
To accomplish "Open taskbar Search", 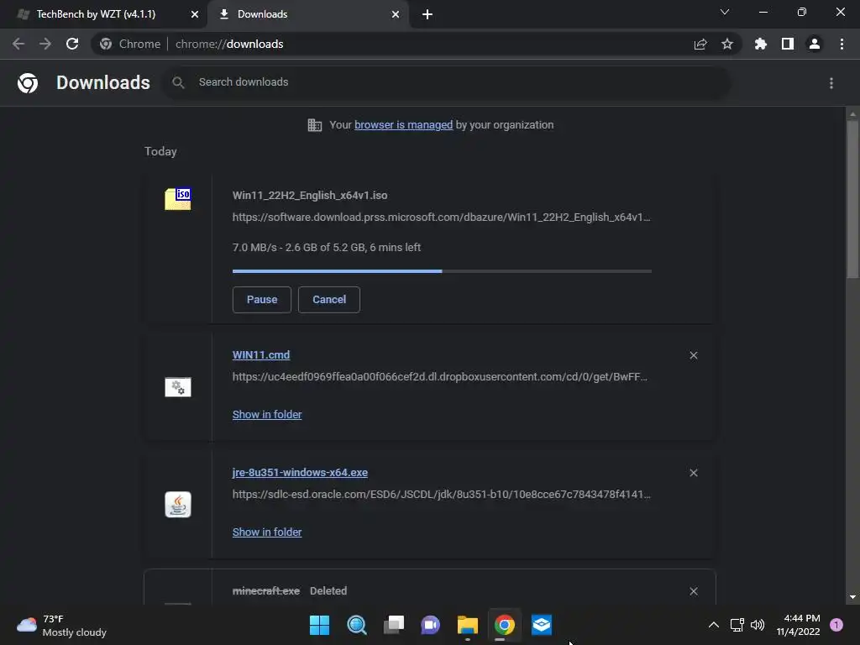I will point(356,625).
